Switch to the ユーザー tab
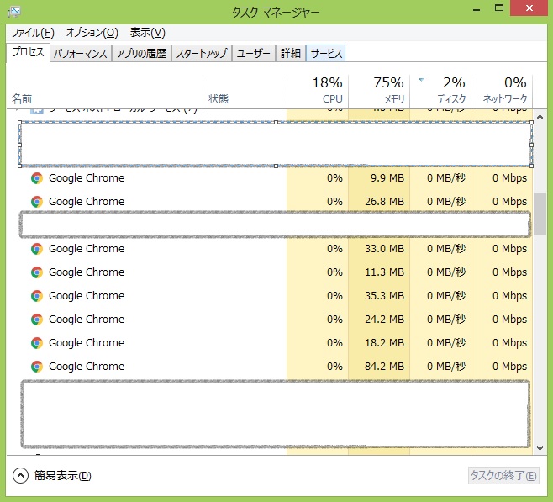The image size is (553, 502). [x=253, y=53]
